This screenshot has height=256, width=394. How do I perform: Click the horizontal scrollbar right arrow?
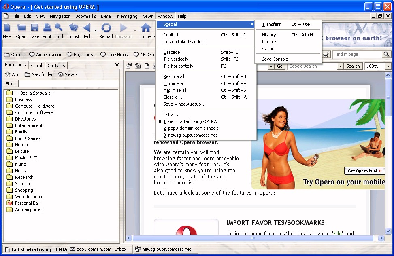[381, 238]
